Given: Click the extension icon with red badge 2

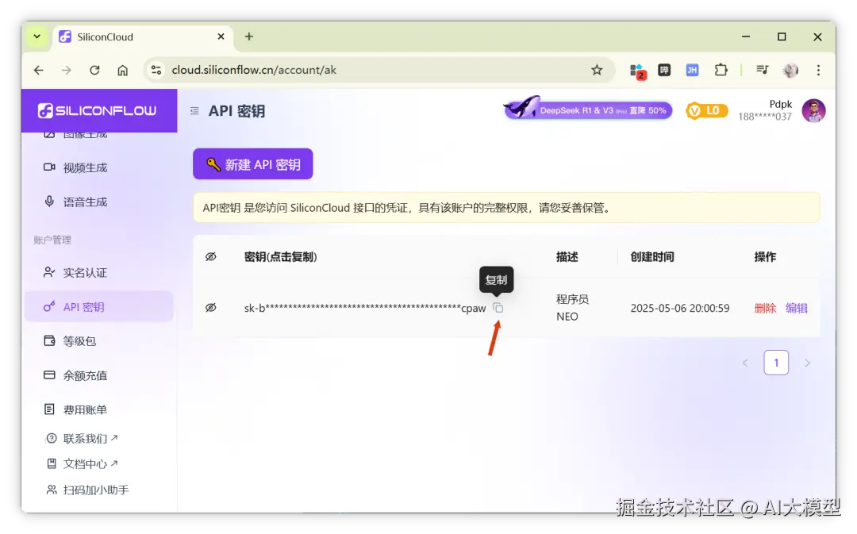Looking at the screenshot, I should (638, 71).
